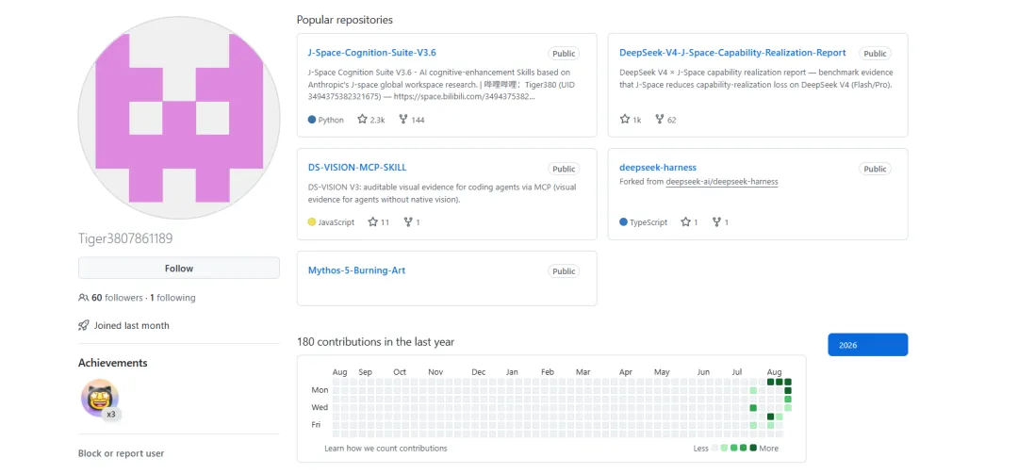Viewport: 1018px width, 474px height.
Task: Click the Achievements heading link
Action: (x=113, y=363)
